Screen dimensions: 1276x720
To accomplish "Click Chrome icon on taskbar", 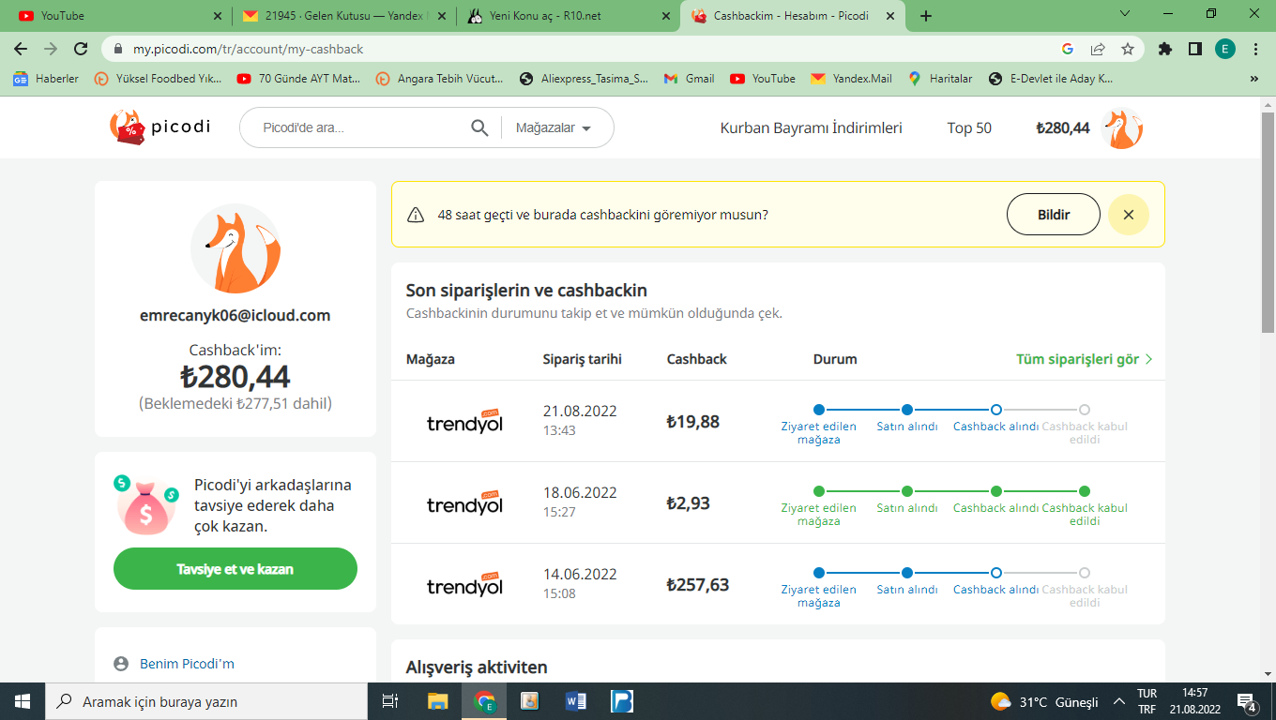I will click(484, 701).
